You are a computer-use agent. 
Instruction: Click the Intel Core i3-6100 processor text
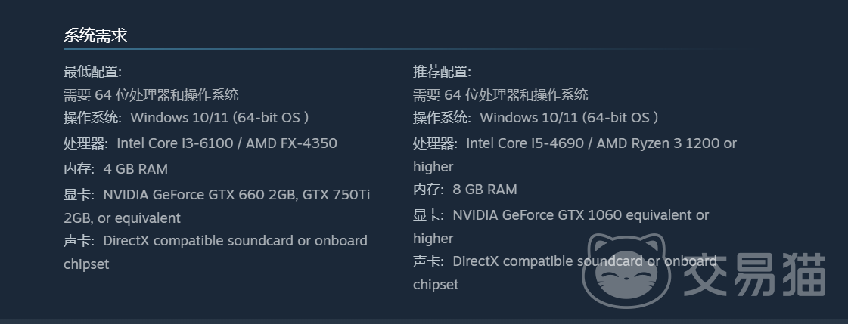[179, 143]
